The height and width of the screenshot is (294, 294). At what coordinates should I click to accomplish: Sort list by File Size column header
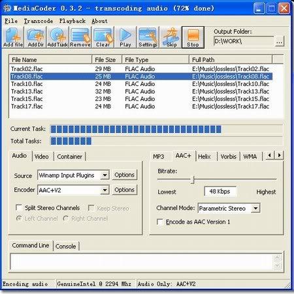click(106, 59)
